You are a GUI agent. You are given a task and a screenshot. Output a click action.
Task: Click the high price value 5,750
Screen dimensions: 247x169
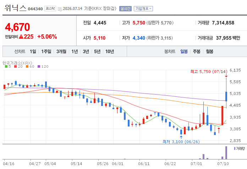point(139,23)
